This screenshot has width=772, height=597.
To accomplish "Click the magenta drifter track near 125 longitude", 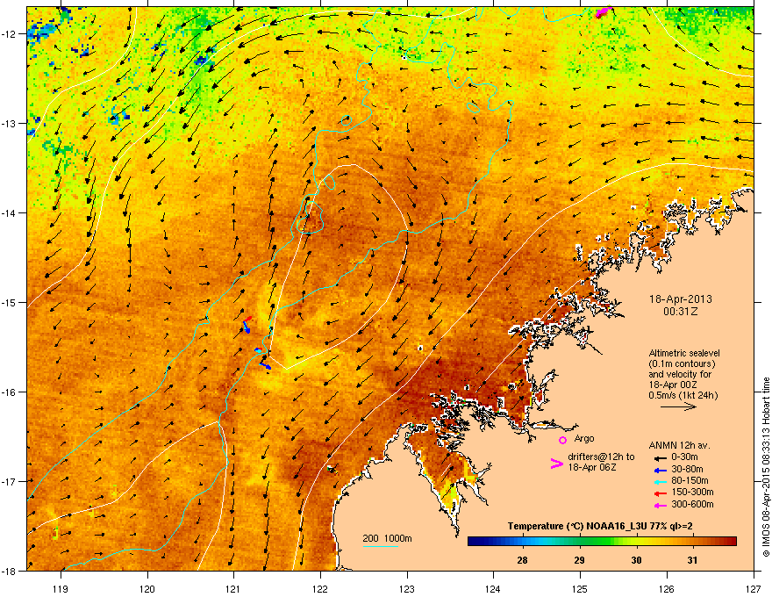I will tap(604, 11).
